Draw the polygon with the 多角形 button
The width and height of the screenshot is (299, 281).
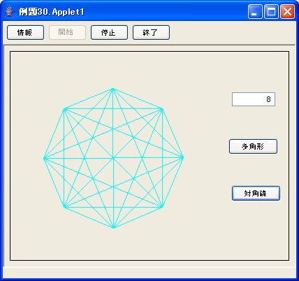[253, 147]
